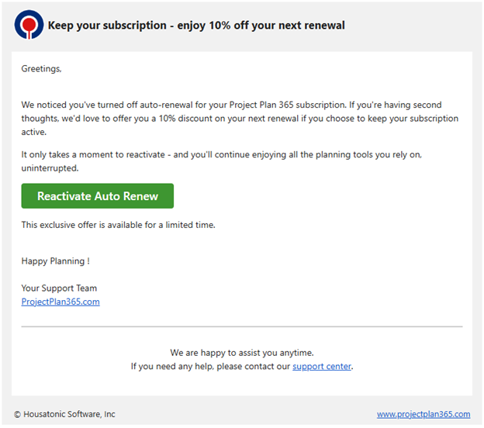Click the exclusive offer limited time sentence
The width and height of the screenshot is (484, 428).
tap(118, 225)
